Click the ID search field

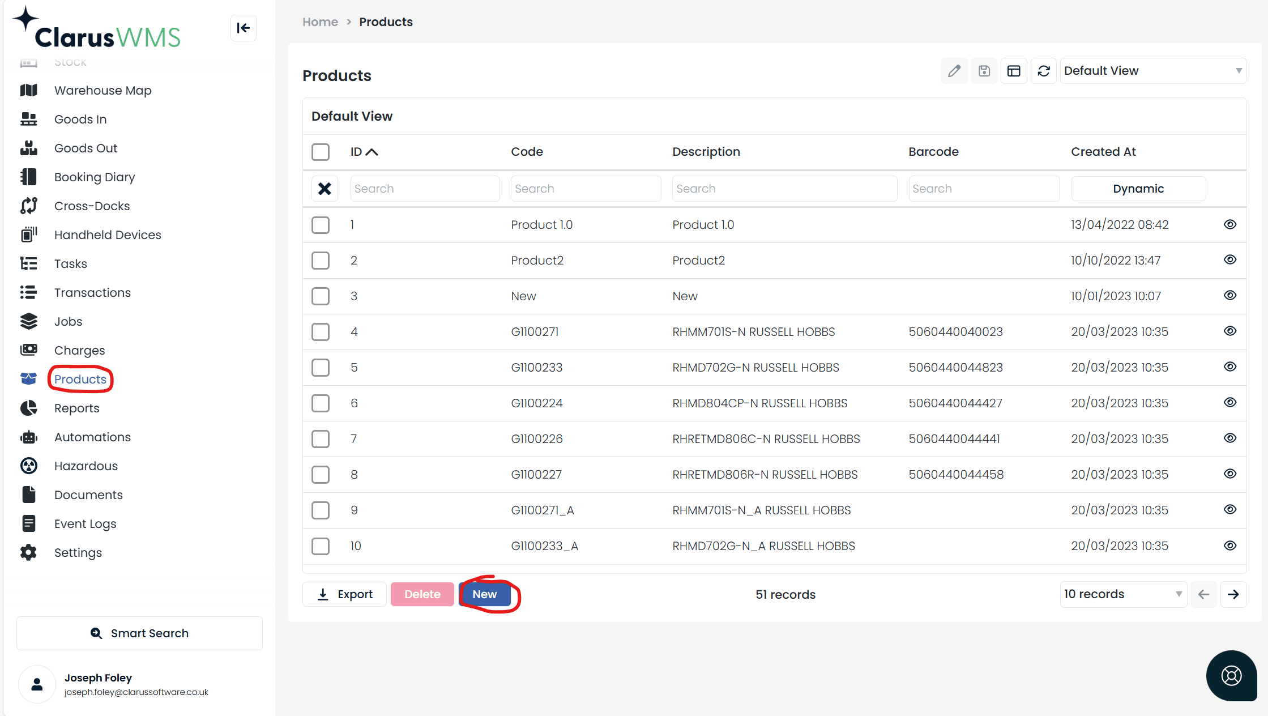point(425,189)
